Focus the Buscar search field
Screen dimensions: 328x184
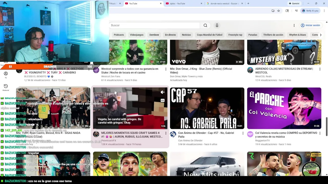pos(155,25)
